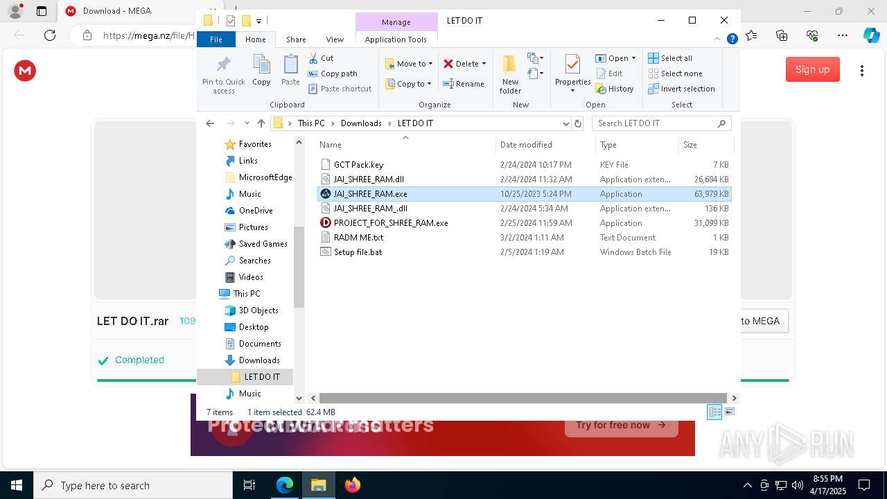The height and width of the screenshot is (499, 887).
Task: Click Sign up button on MEGA
Action: coord(812,69)
